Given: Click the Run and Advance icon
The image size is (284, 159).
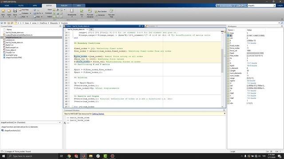Looking at the screenshot, I should point(90,11).
